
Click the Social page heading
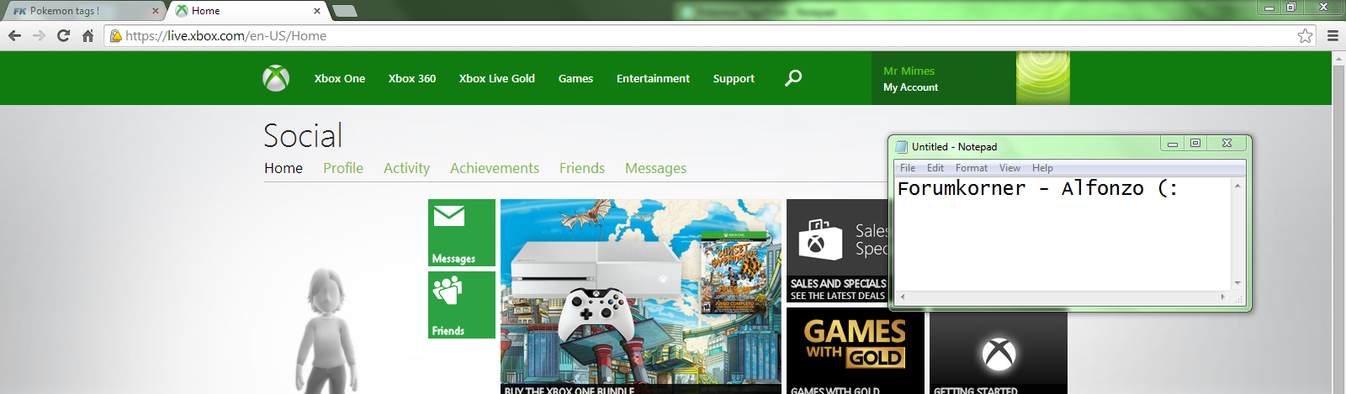(303, 135)
